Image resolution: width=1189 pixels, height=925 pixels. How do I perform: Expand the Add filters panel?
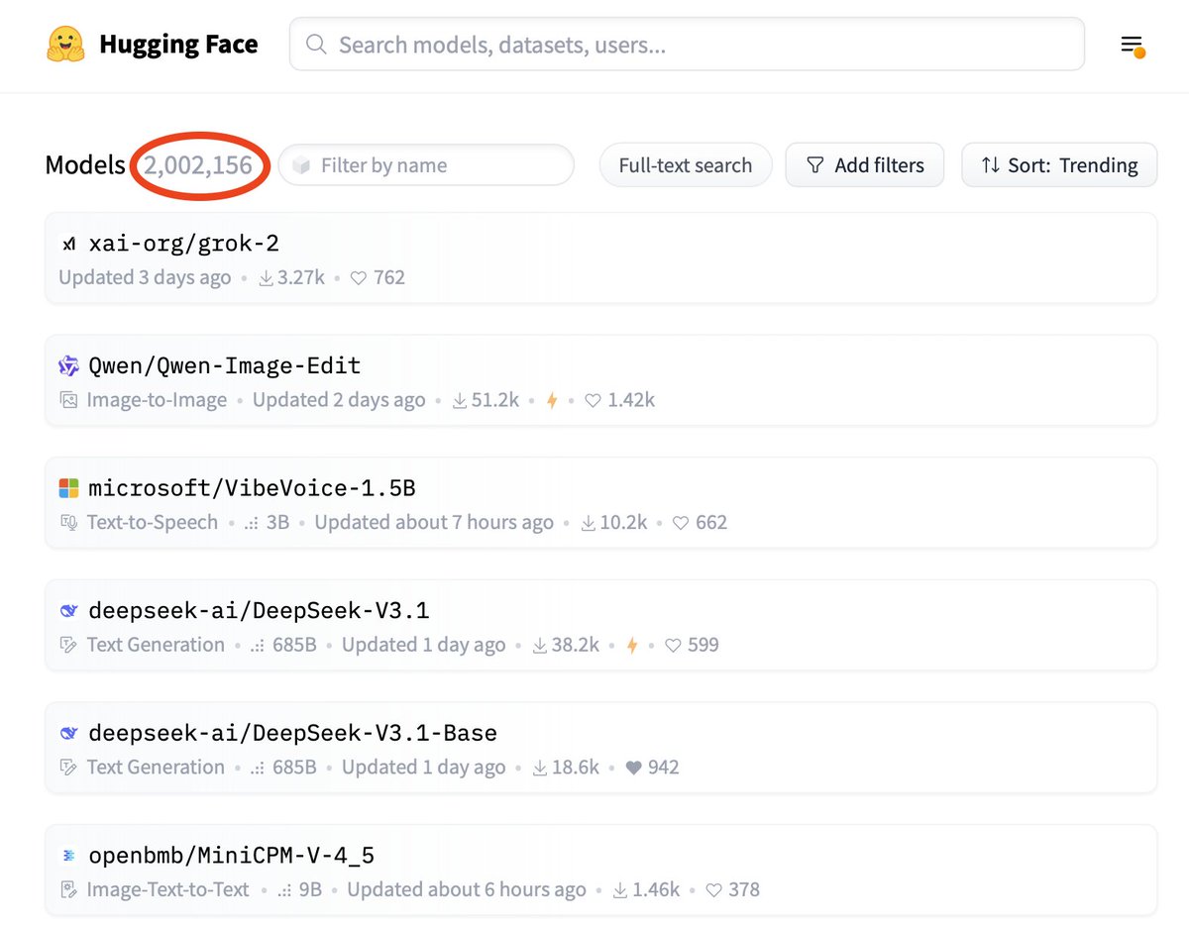(864, 165)
